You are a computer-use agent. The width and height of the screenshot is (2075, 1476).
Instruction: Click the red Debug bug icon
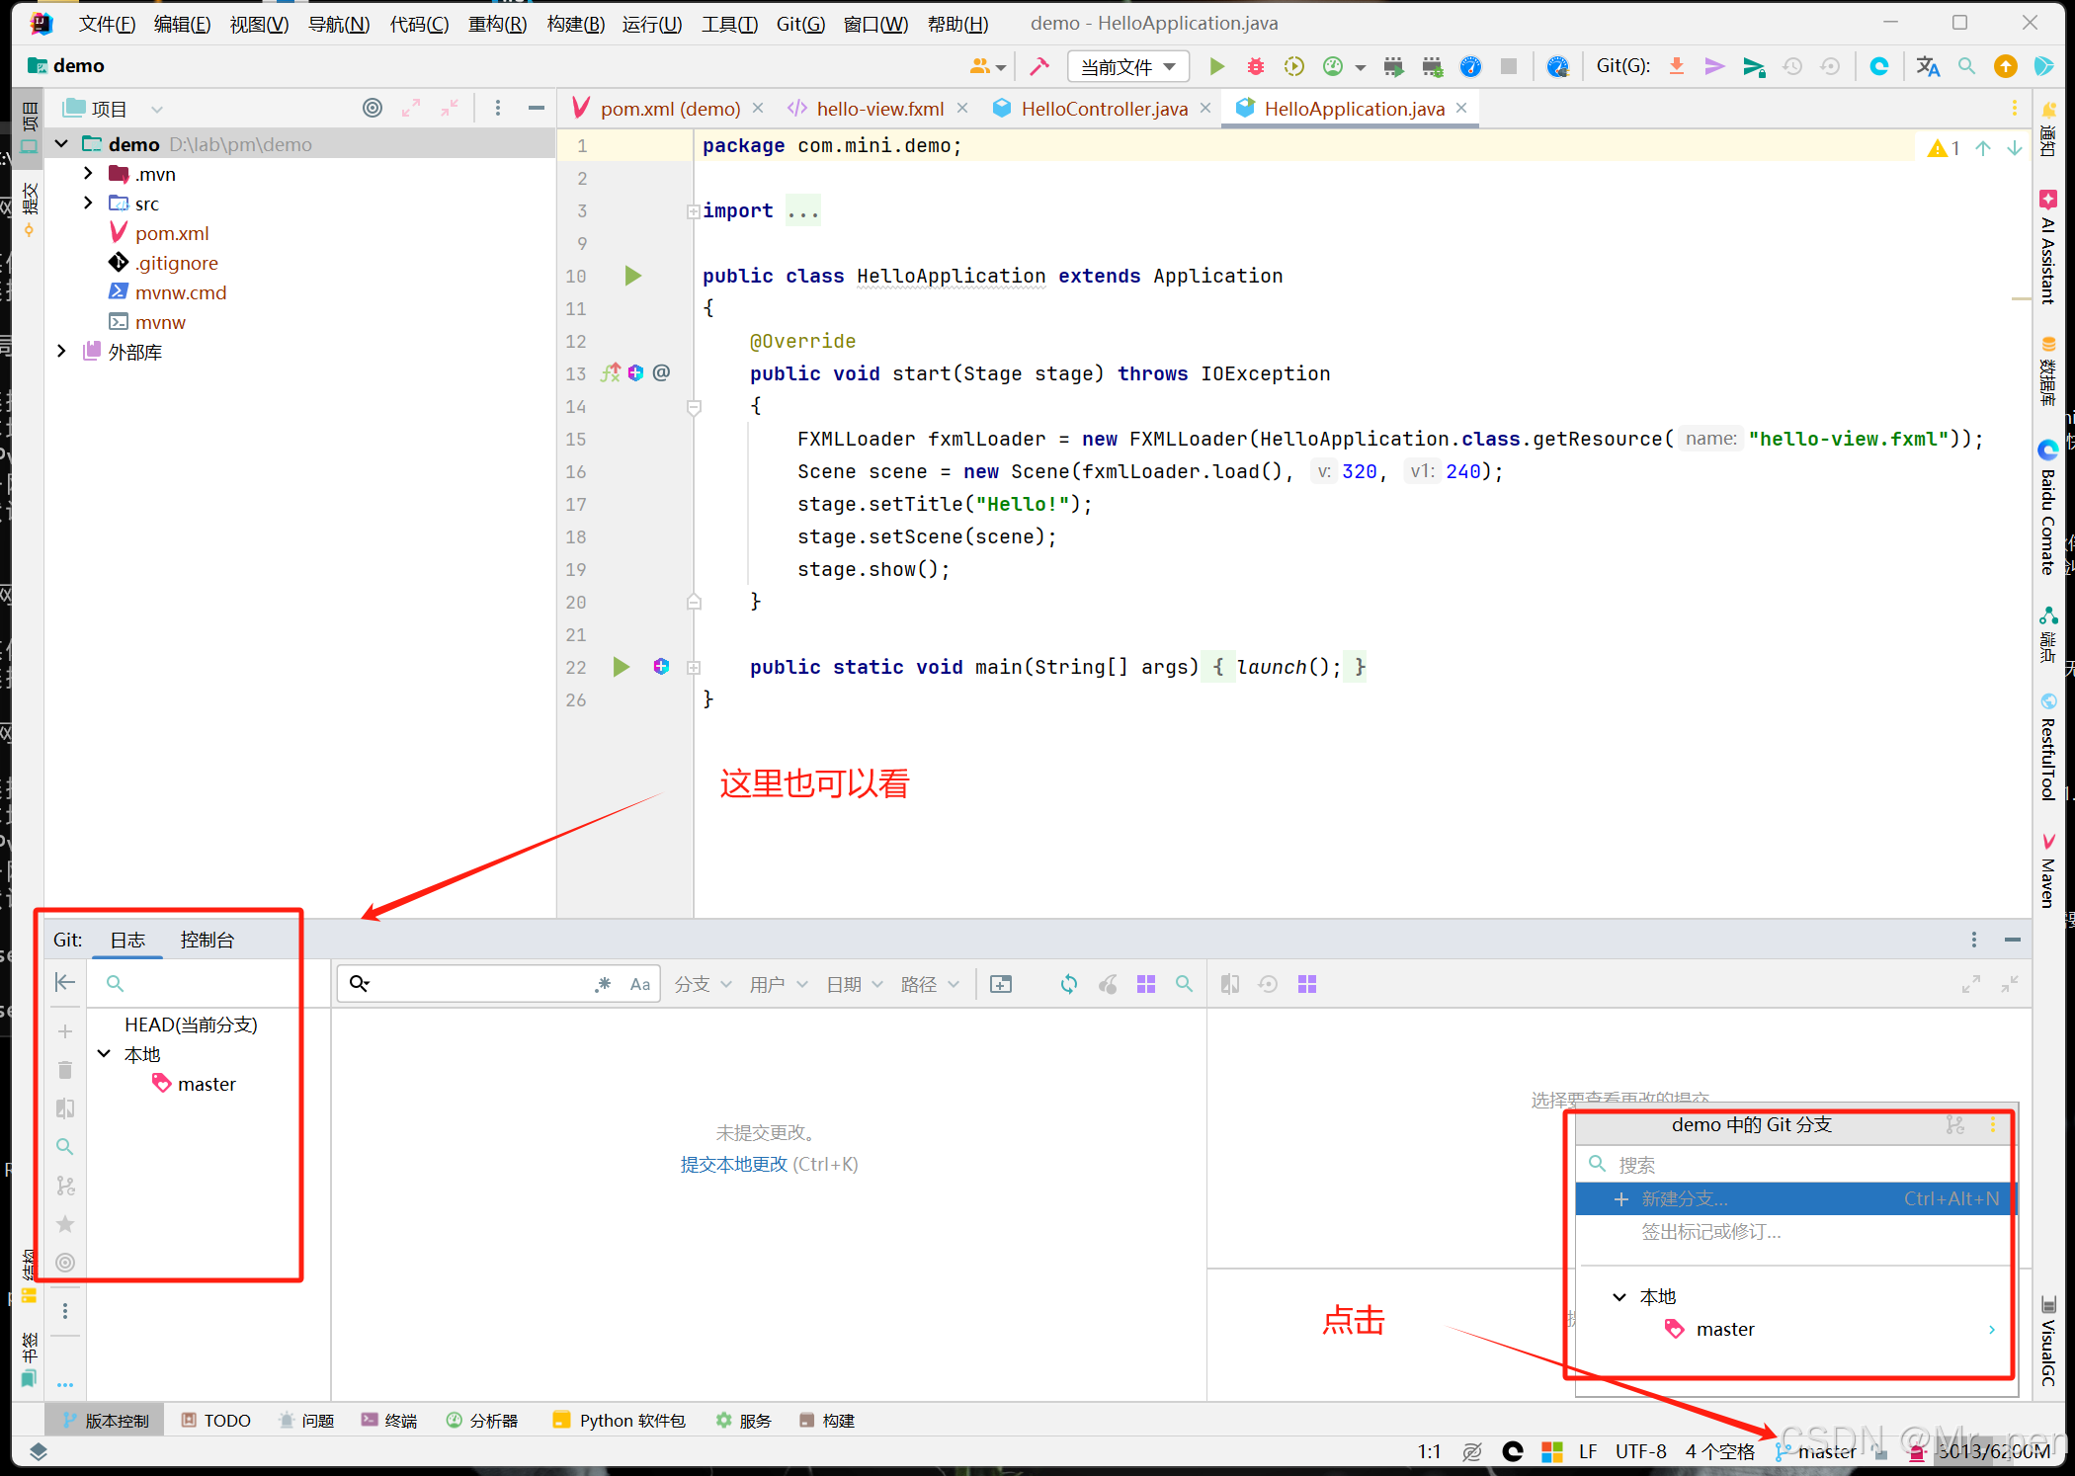(1255, 66)
